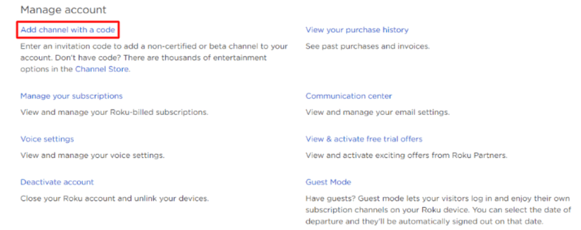Image resolution: width=581 pixels, height=230 pixels.
Task: Click the 'account. Don't have code?' text line
Action: (x=144, y=58)
